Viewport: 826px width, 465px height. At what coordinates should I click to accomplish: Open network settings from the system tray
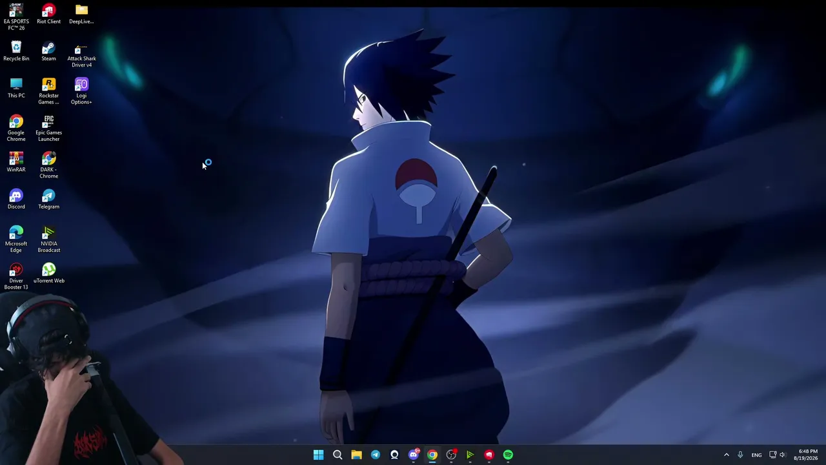[772, 455]
